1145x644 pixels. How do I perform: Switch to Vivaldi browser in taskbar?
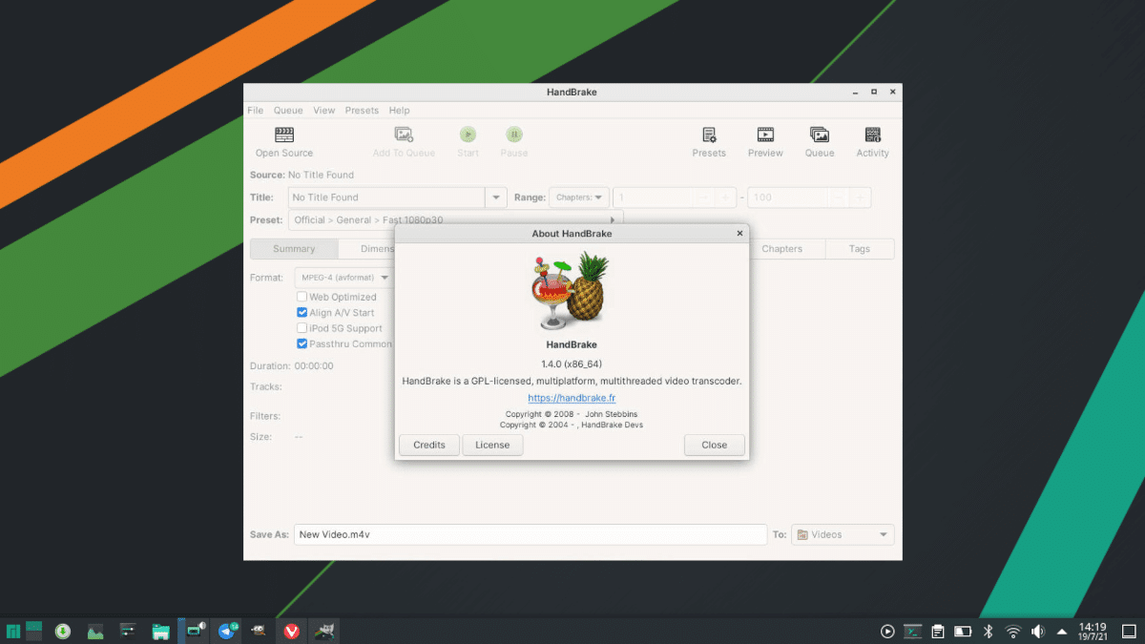(x=292, y=631)
